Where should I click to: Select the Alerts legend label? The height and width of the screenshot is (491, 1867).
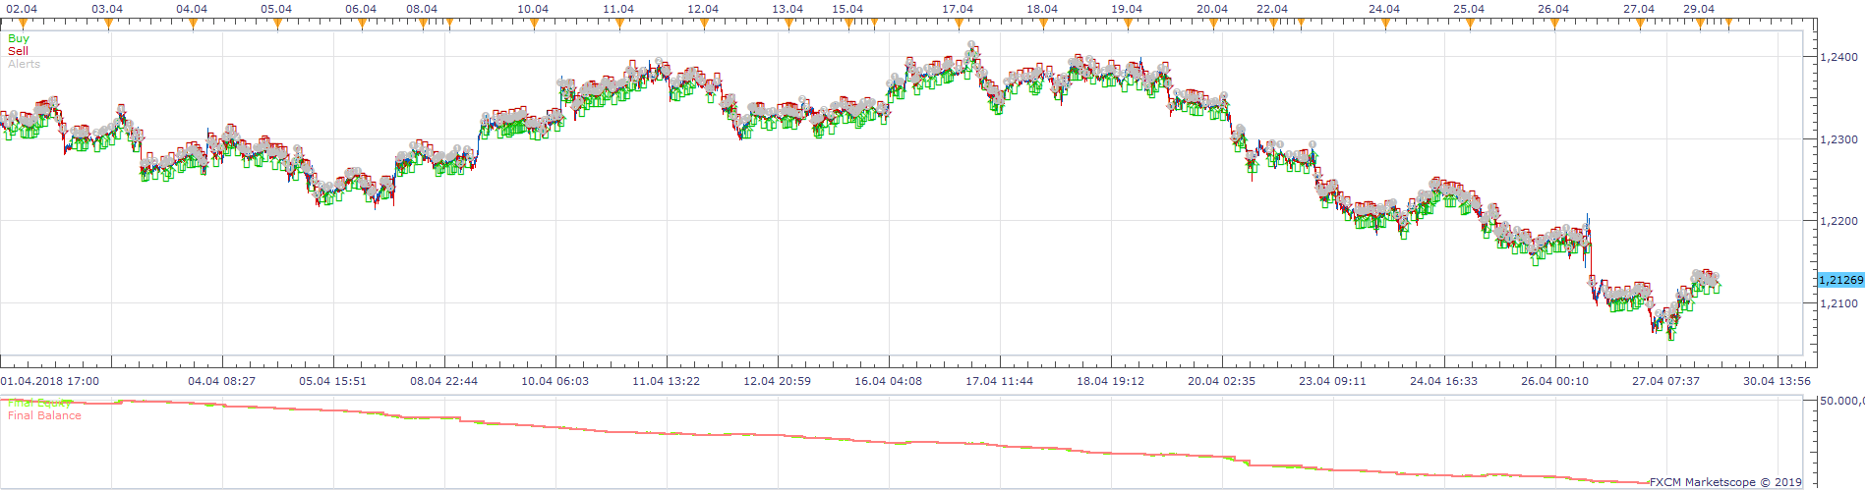(x=25, y=64)
